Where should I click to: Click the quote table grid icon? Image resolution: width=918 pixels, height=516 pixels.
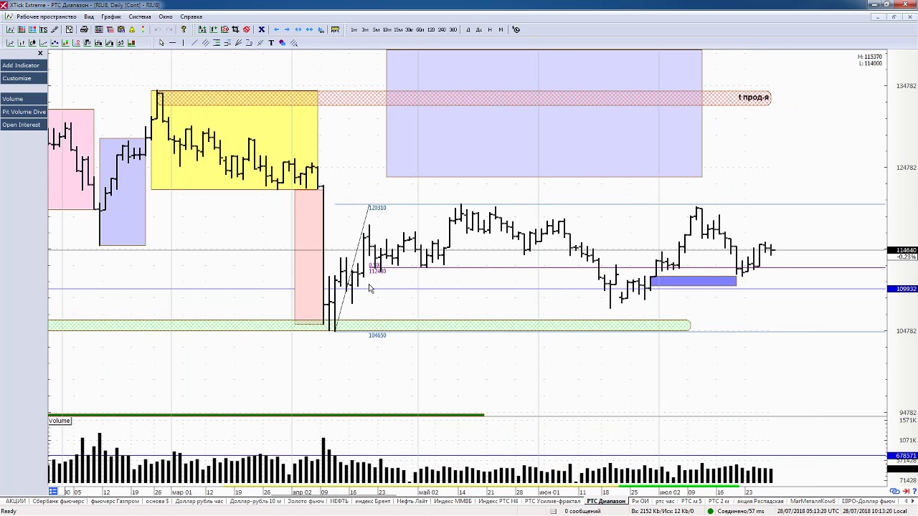coord(22,29)
